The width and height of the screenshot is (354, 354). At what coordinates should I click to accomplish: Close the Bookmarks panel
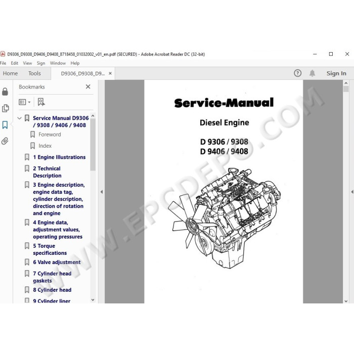pos(88,86)
